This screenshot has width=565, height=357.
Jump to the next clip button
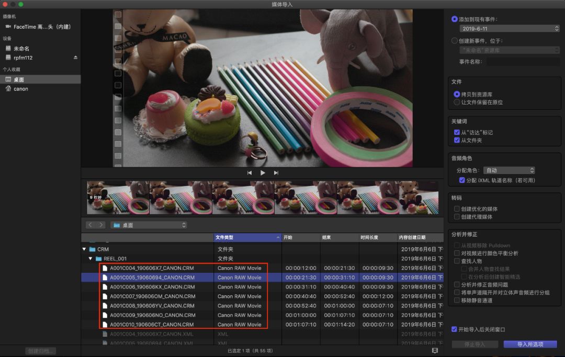click(276, 173)
